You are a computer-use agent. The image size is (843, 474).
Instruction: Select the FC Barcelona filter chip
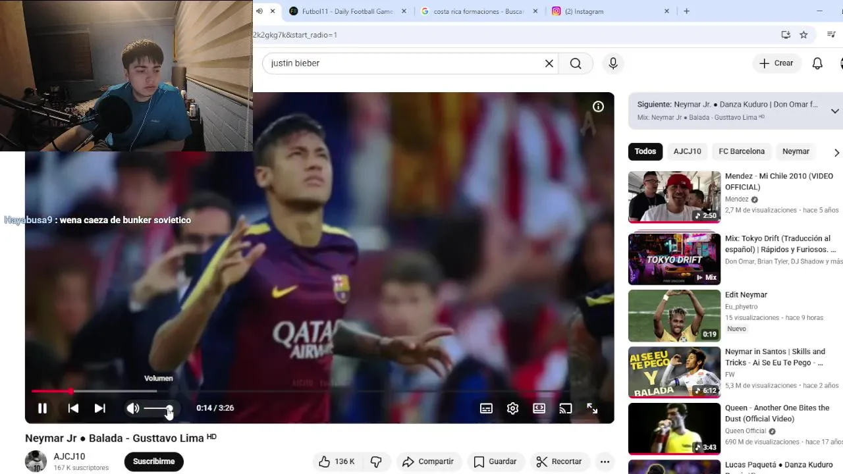tap(742, 151)
